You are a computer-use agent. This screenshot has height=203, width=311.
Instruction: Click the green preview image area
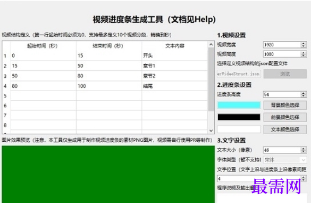[x=108, y=174]
